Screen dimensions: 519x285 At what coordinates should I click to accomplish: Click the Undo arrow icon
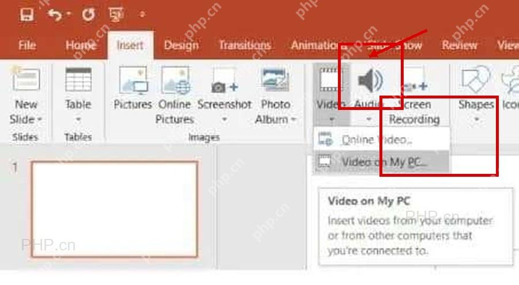(55, 14)
